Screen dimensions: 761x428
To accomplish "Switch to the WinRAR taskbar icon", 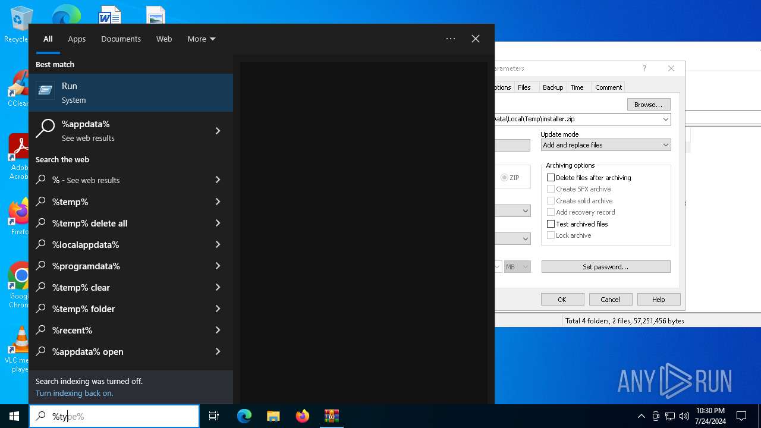I will 332,416.
